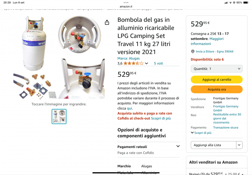Open the star rating breakdown chevron
The width and height of the screenshot is (252, 175).
146,64
